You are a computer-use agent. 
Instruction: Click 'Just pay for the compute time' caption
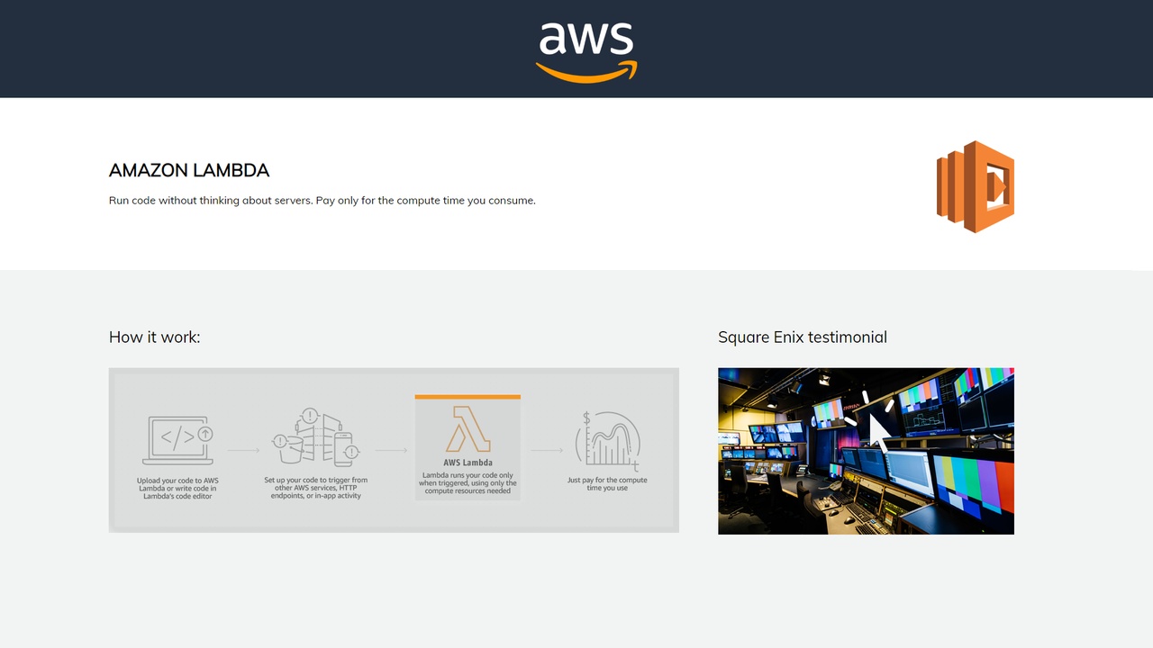point(607,483)
